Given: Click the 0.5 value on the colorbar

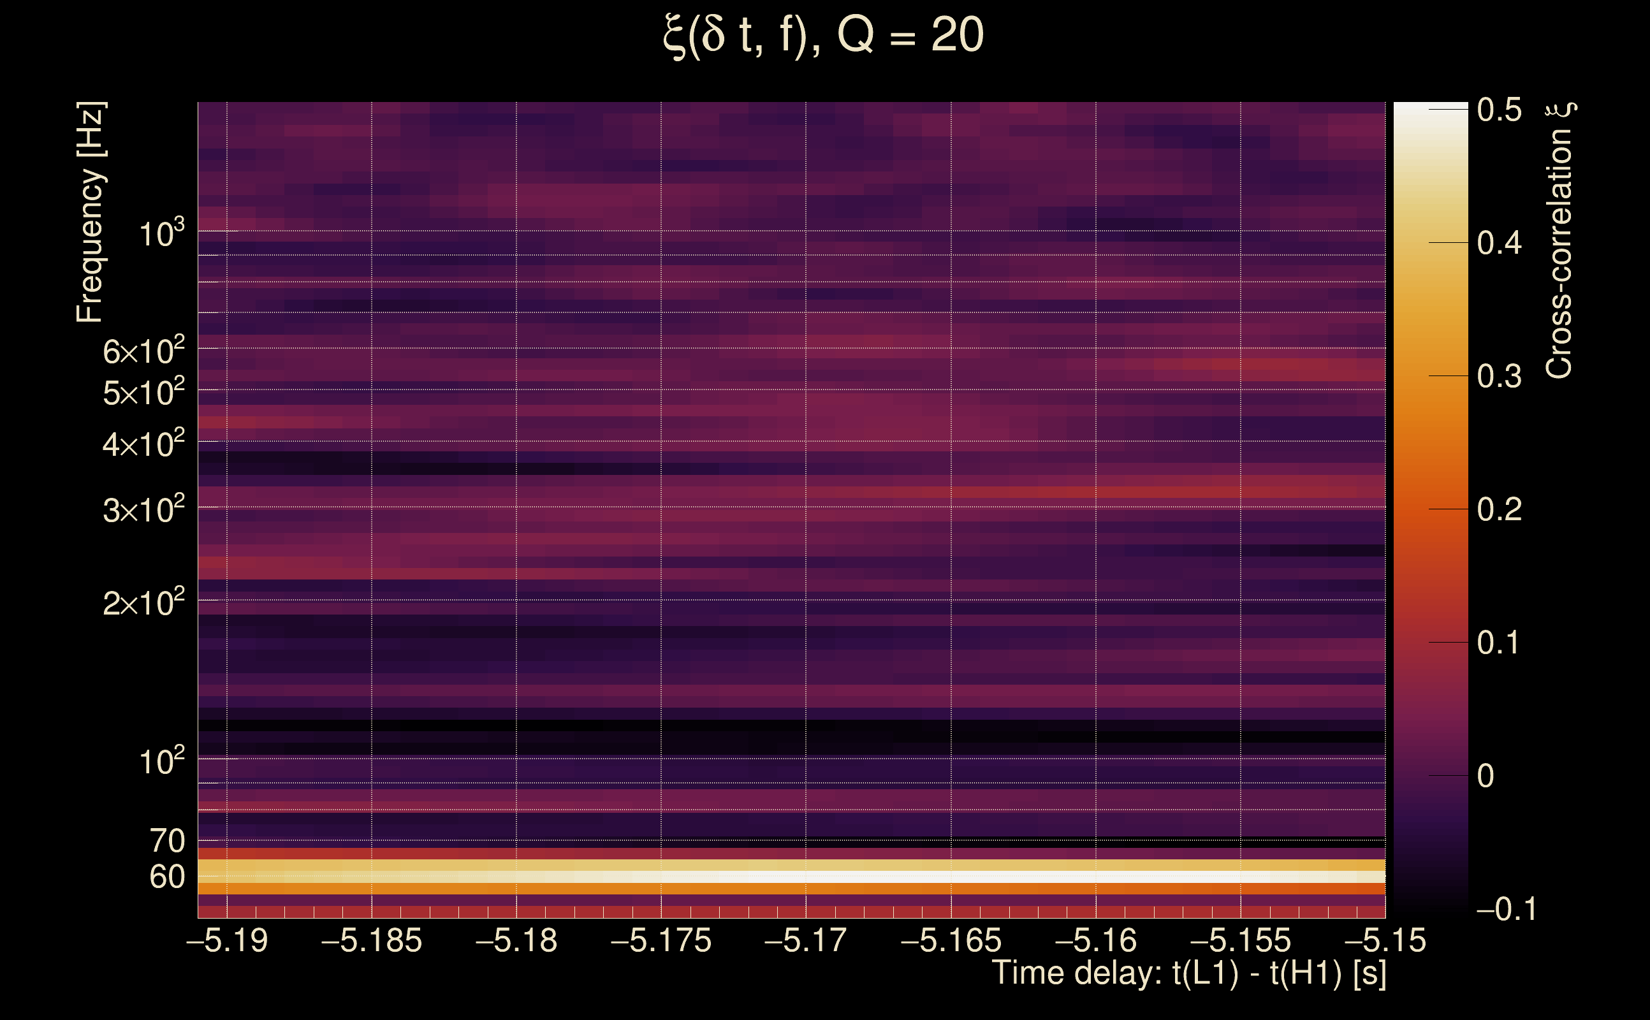Looking at the screenshot, I should point(1499,109).
